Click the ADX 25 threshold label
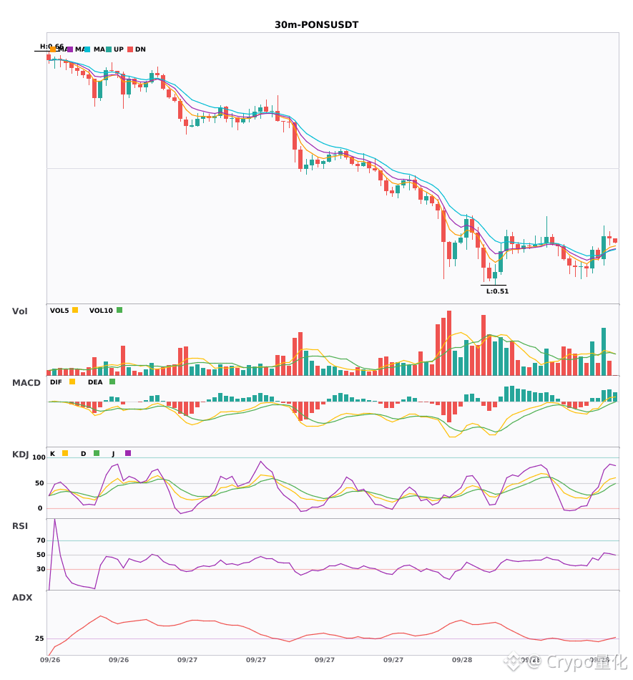 point(39,638)
